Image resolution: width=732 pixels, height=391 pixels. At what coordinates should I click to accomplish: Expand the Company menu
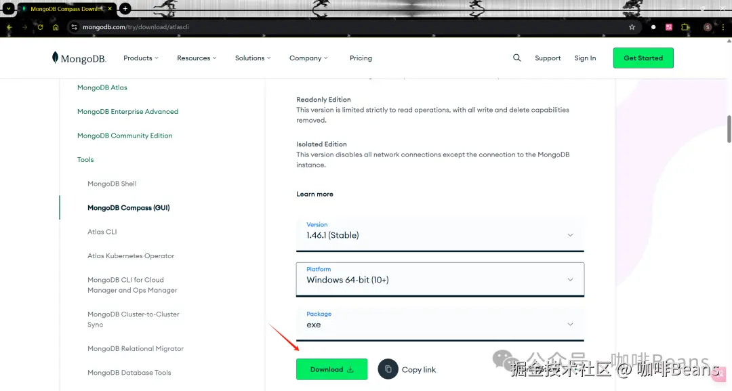(308, 58)
